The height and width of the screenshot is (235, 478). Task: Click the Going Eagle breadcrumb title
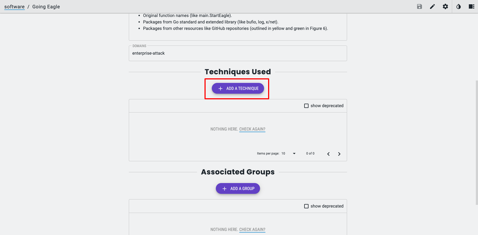click(x=46, y=7)
